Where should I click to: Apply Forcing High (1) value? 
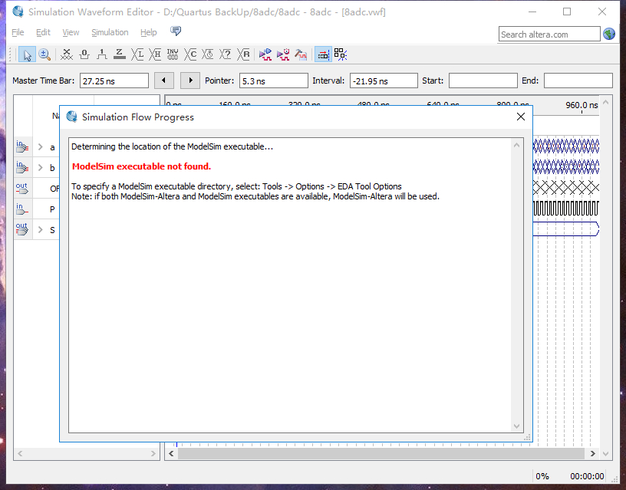pyautogui.click(x=102, y=54)
